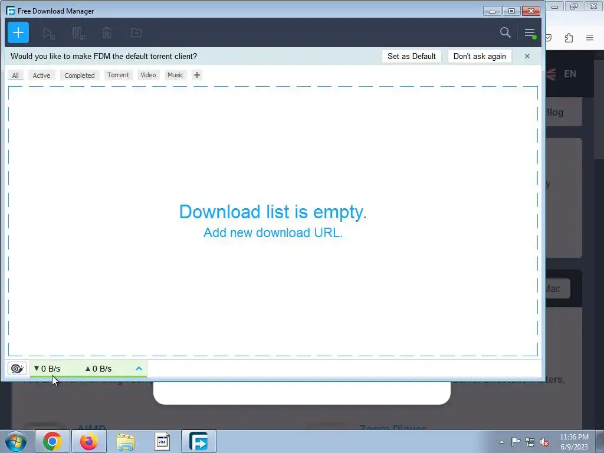604x453 pixels.
Task: Select the Completed filter tab
Action: 80,75
